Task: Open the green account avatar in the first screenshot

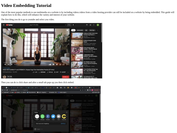Action: tap(98, 25)
